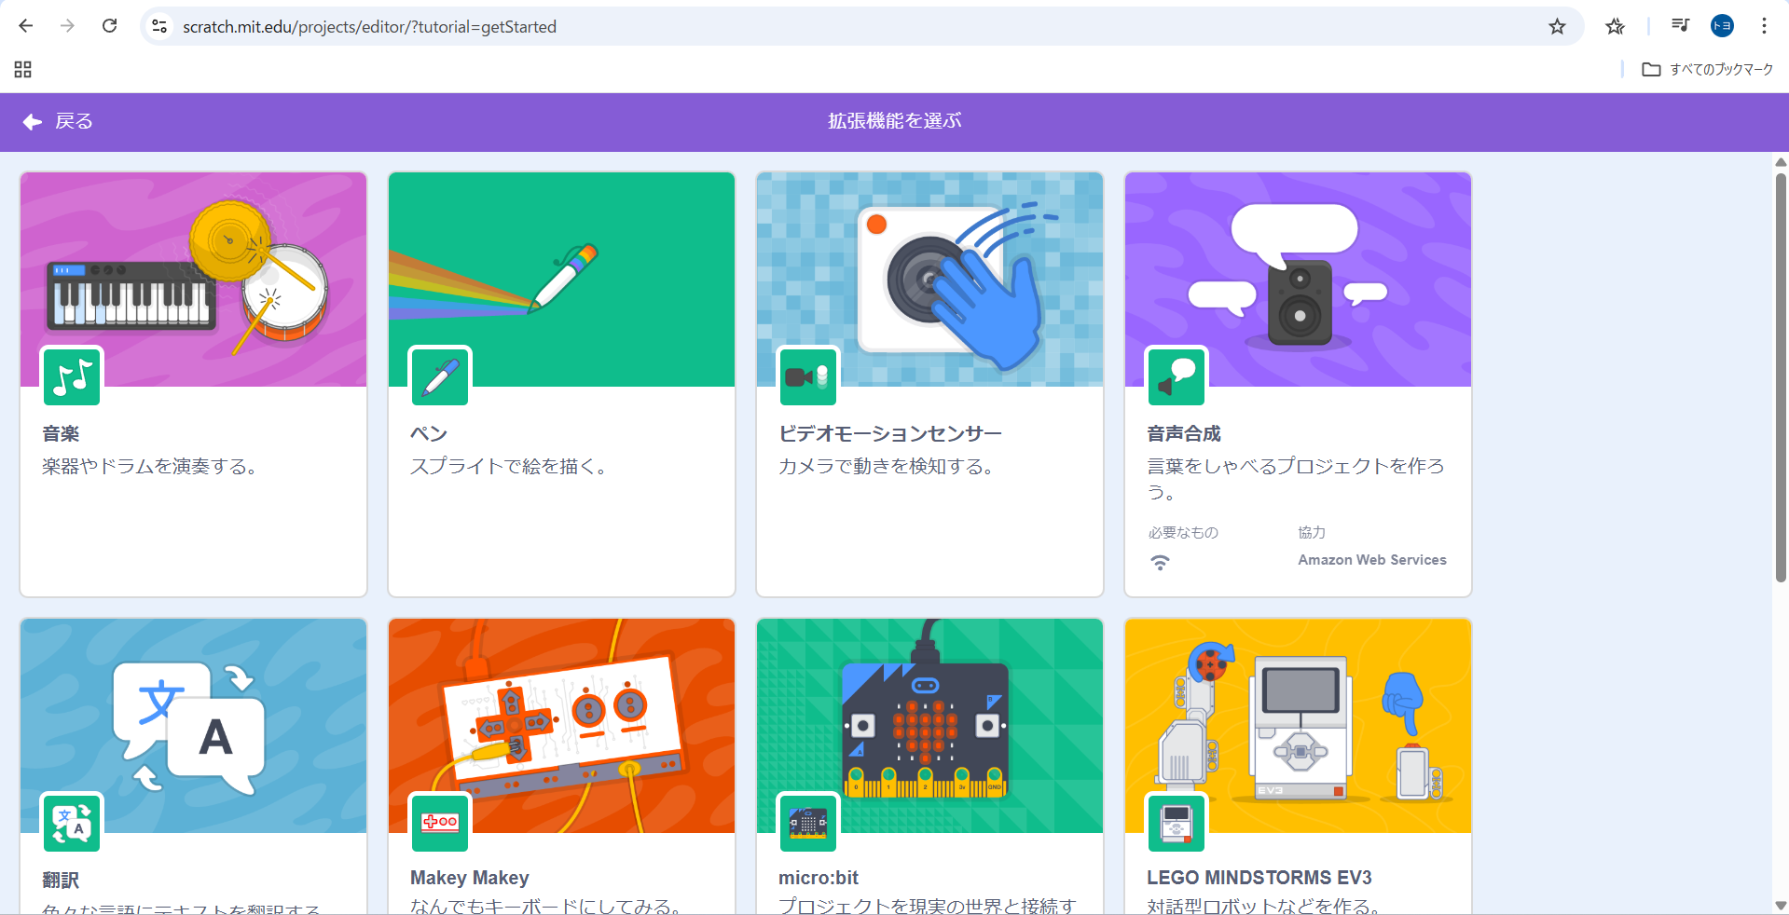The image size is (1789, 915).
Task: Open the Chrome three-dot menu
Action: coord(1764,26)
